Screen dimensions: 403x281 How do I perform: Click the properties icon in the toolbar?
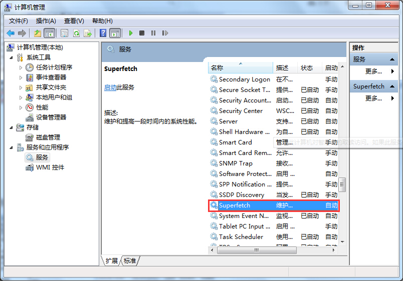tap(64, 33)
